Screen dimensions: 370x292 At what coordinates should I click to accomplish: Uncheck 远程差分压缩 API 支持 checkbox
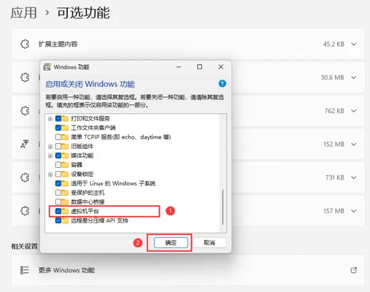coord(58,220)
